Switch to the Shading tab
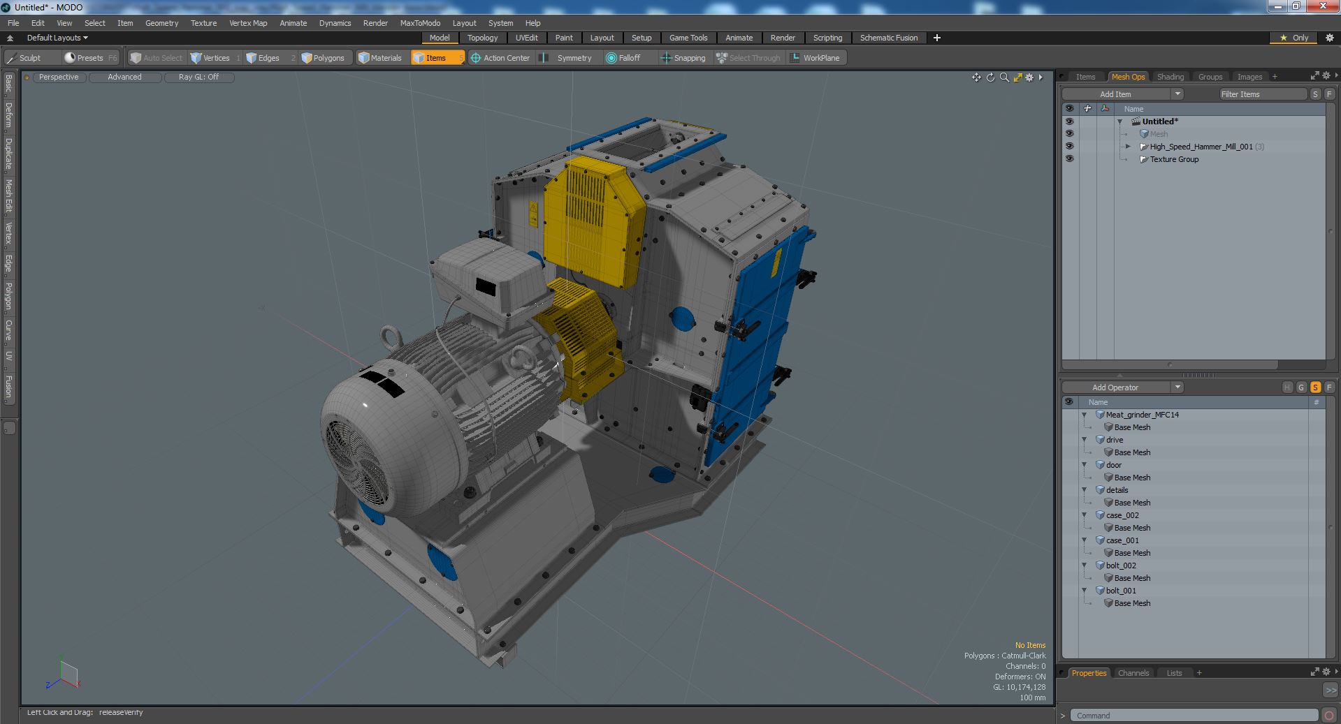The height and width of the screenshot is (724, 1341). [1170, 77]
